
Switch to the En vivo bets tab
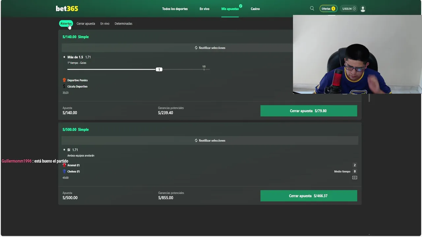(x=105, y=24)
